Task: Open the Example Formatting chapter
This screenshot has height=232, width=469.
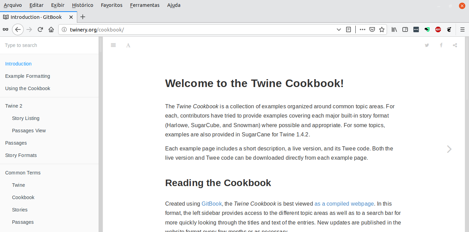Action: [27, 76]
